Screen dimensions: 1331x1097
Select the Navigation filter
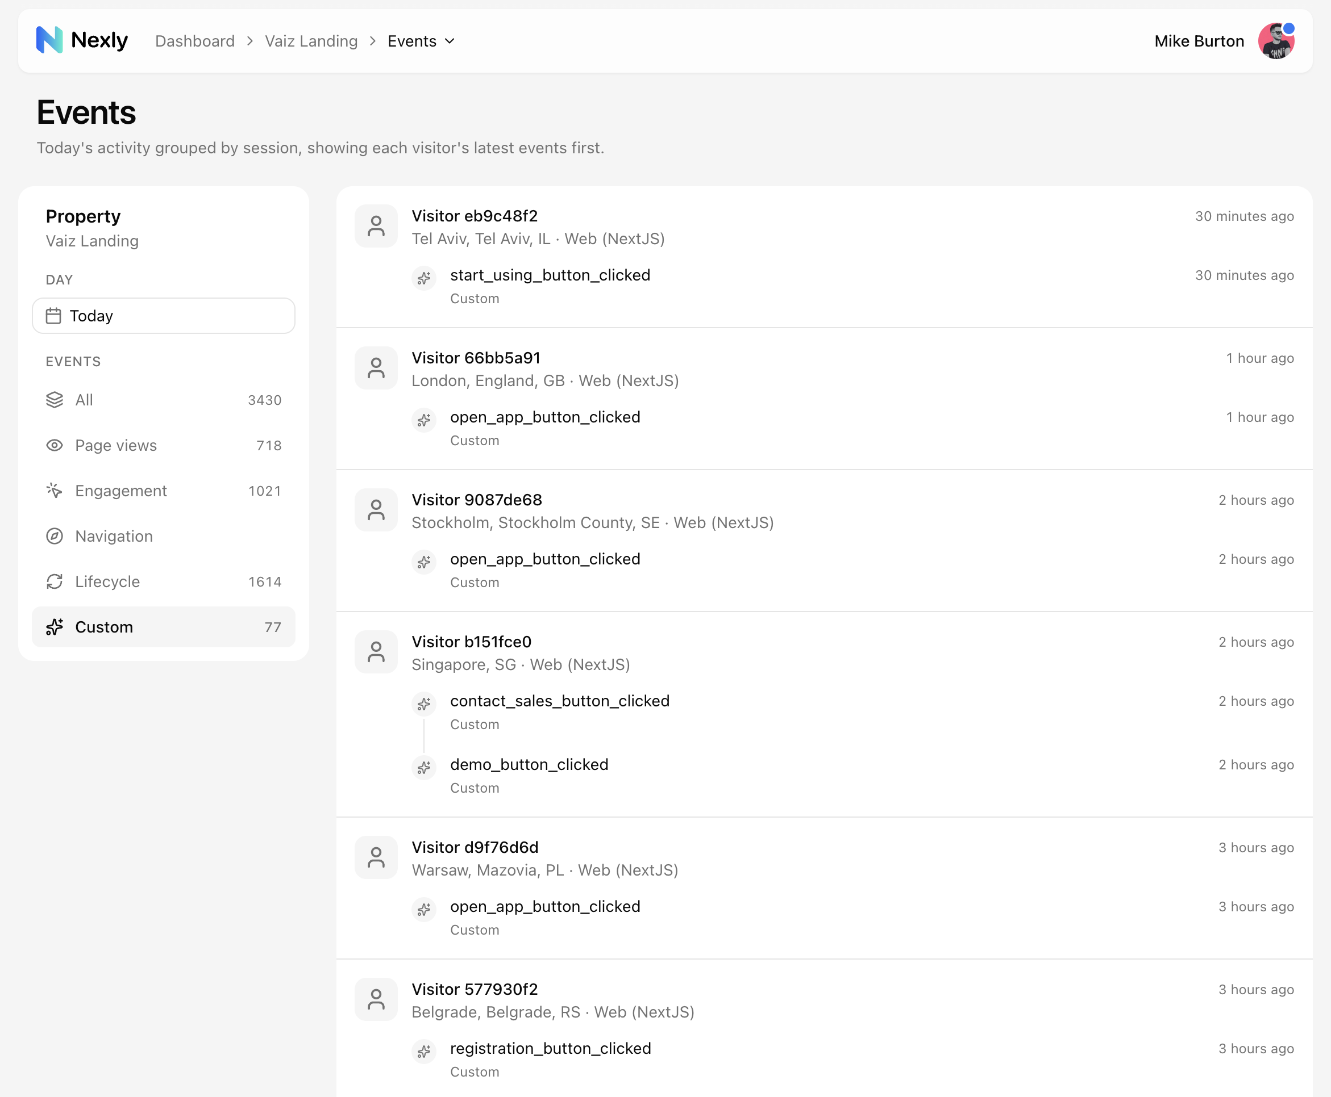click(x=164, y=537)
